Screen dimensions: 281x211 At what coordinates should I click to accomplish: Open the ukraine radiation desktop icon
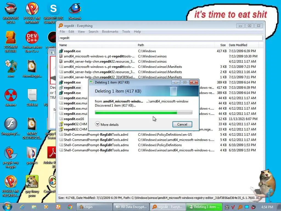pyautogui.click(x=11, y=98)
